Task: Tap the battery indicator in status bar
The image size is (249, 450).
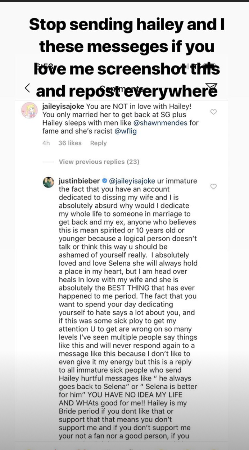Action: (211, 66)
